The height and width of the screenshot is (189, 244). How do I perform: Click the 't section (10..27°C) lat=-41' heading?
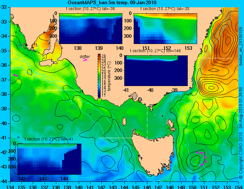click(49, 139)
